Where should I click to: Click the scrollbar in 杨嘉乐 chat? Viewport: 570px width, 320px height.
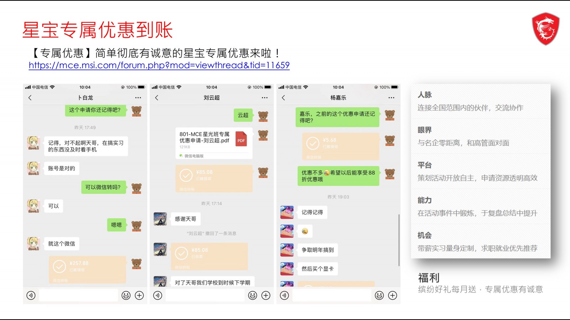[399, 240]
